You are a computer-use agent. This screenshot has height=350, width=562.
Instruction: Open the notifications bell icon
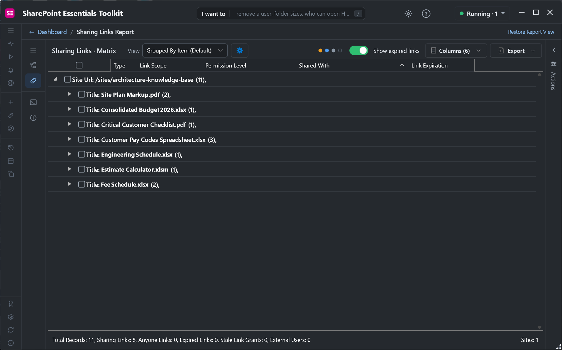click(11, 70)
